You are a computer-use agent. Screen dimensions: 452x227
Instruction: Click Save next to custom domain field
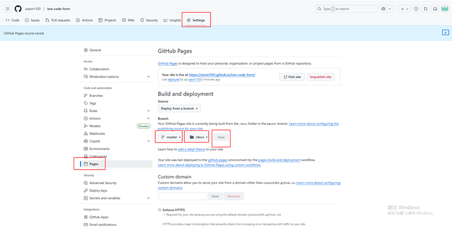[215, 196]
